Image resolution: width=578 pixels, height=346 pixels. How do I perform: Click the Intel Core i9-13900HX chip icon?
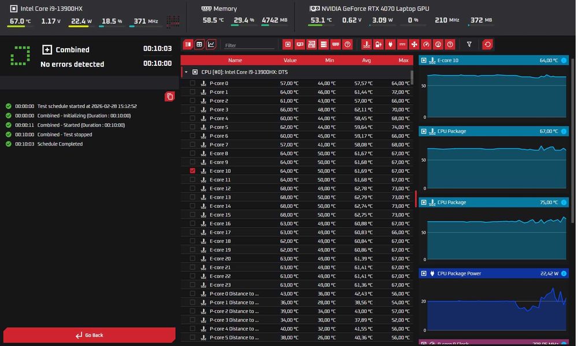coord(14,9)
